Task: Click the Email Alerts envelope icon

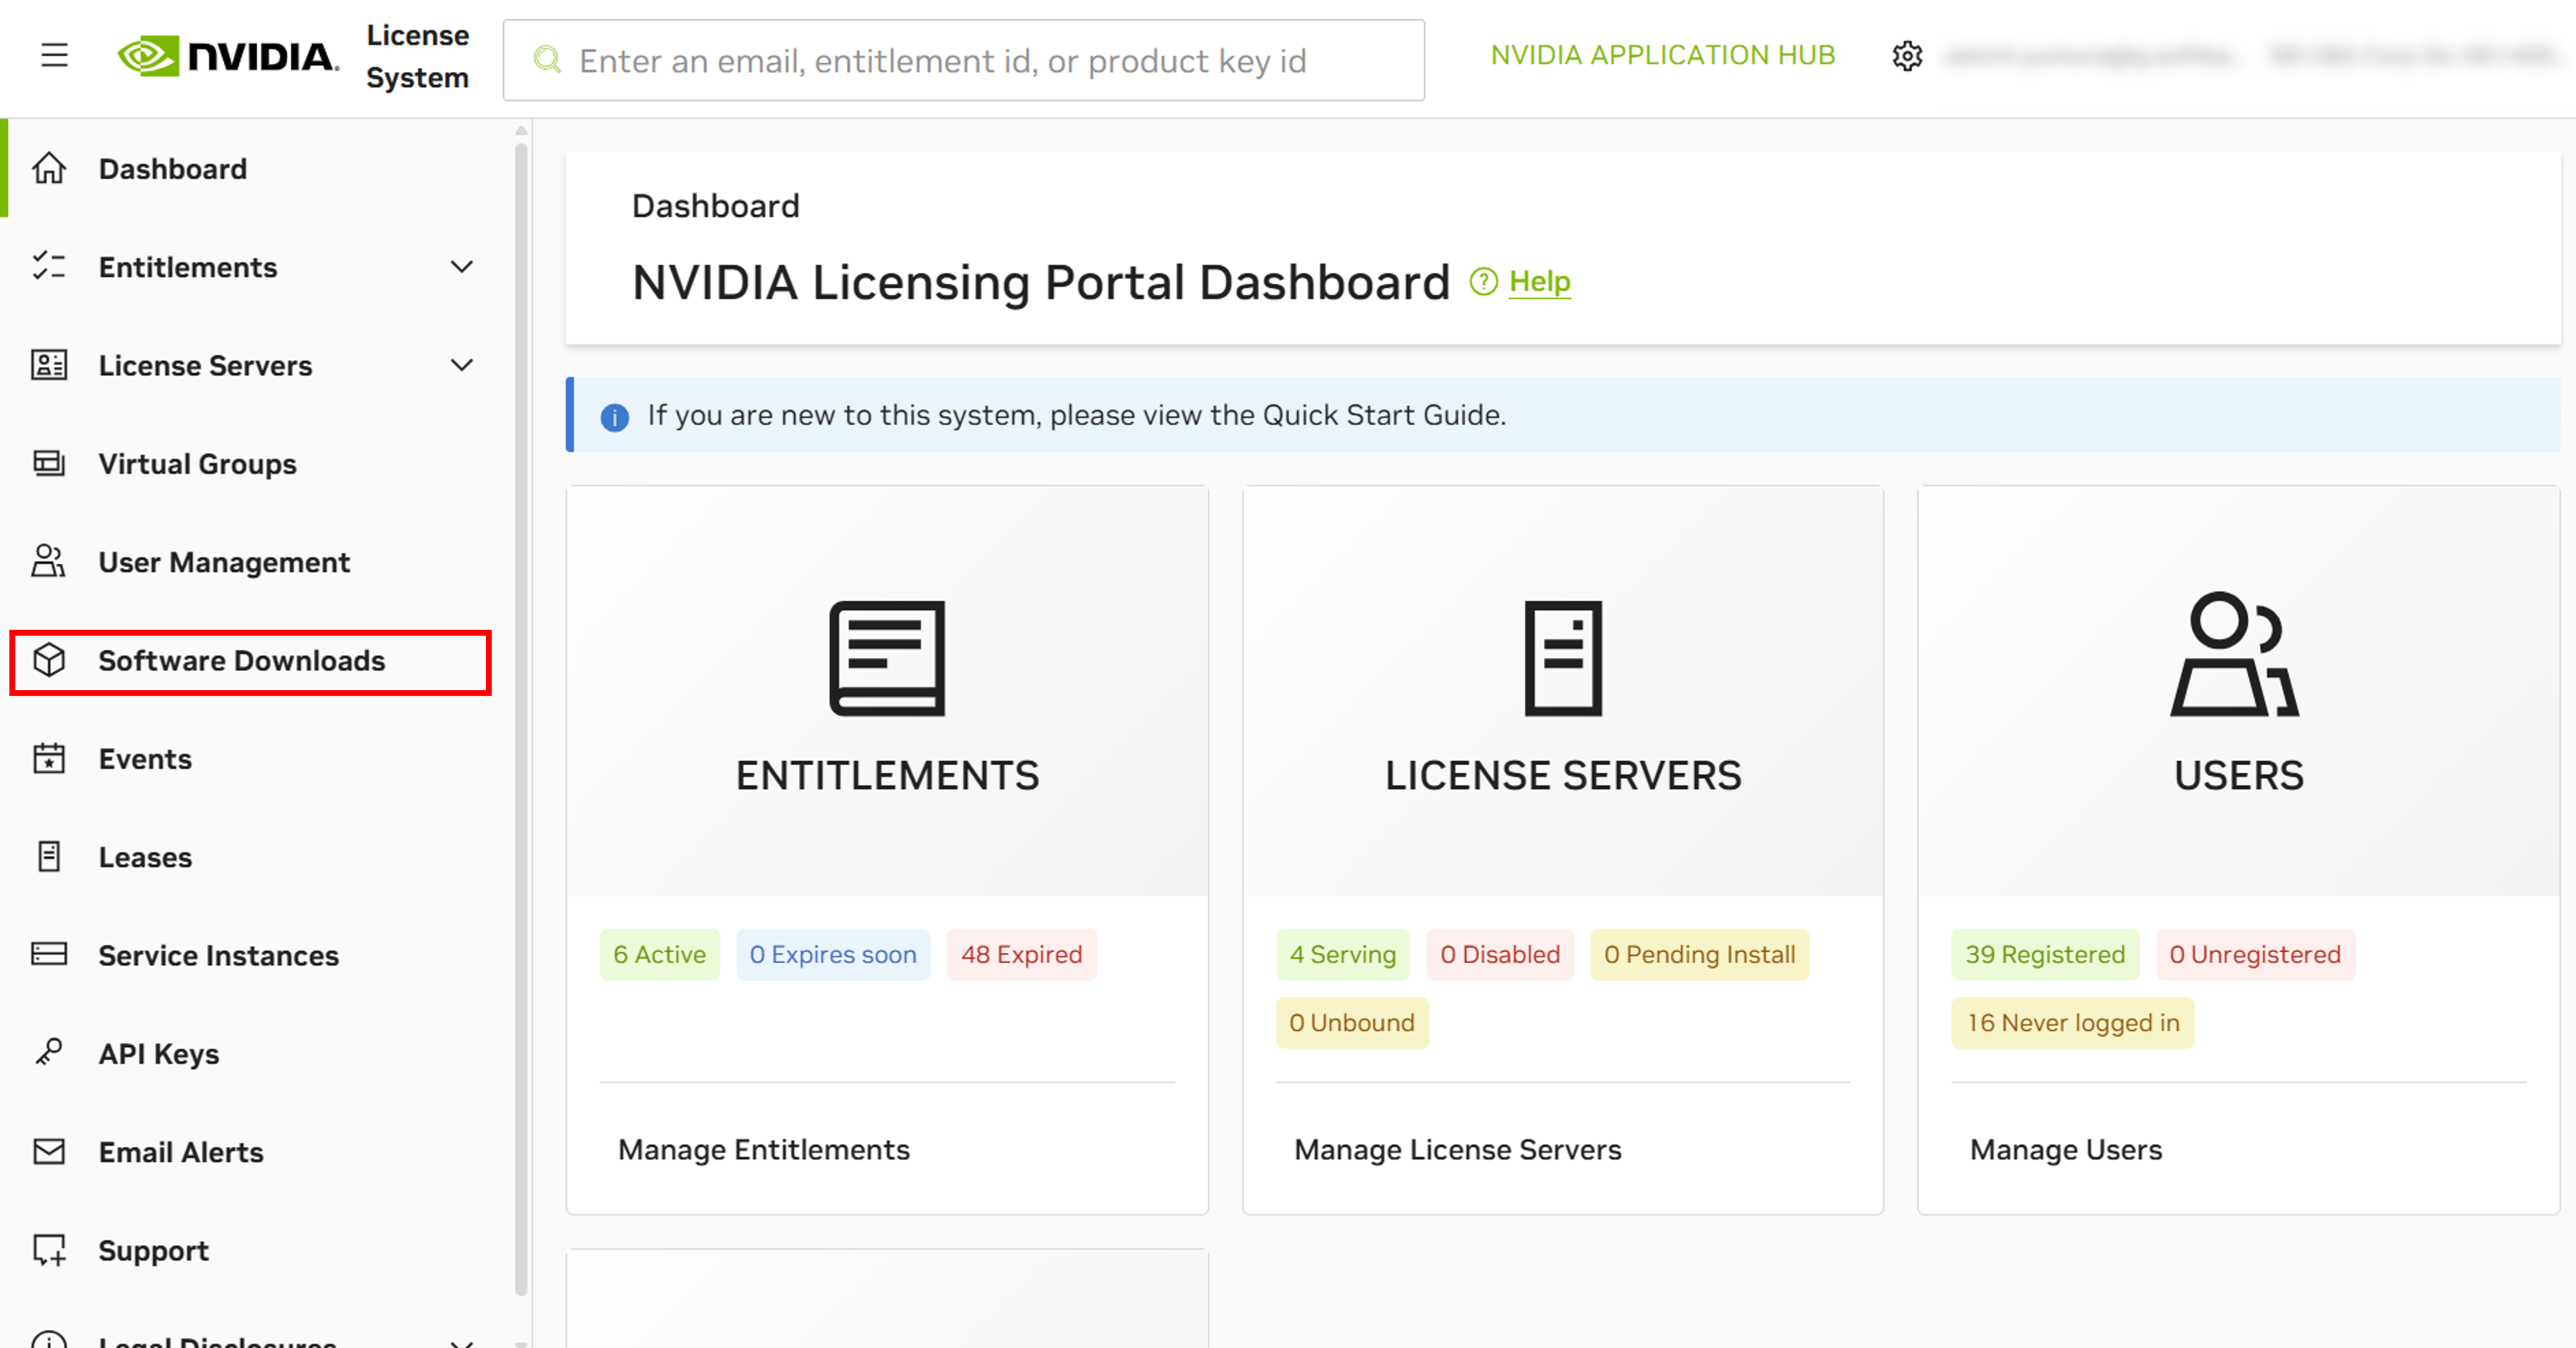Action: click(x=49, y=1151)
